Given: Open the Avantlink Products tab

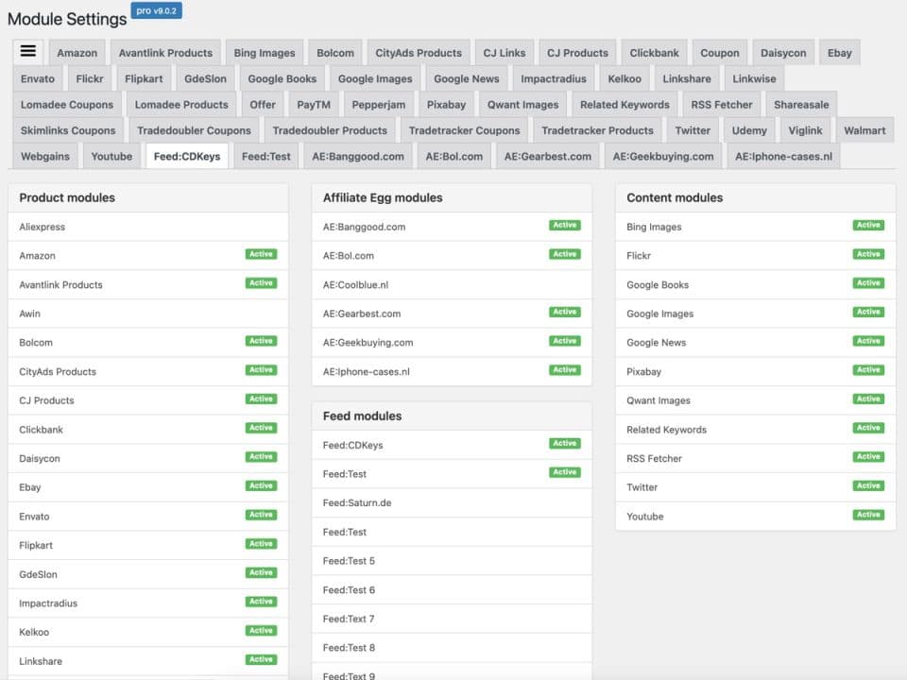Looking at the screenshot, I should coord(165,53).
